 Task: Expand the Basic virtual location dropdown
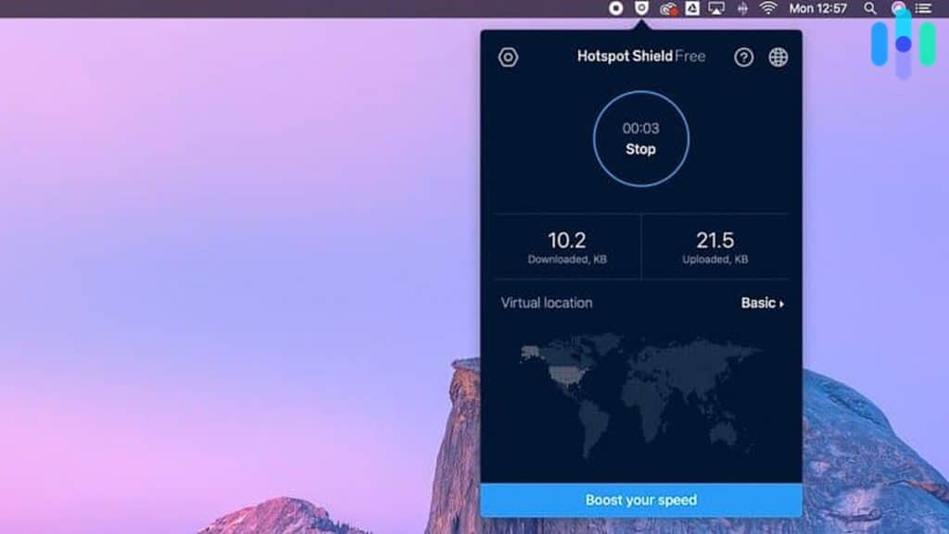point(760,303)
